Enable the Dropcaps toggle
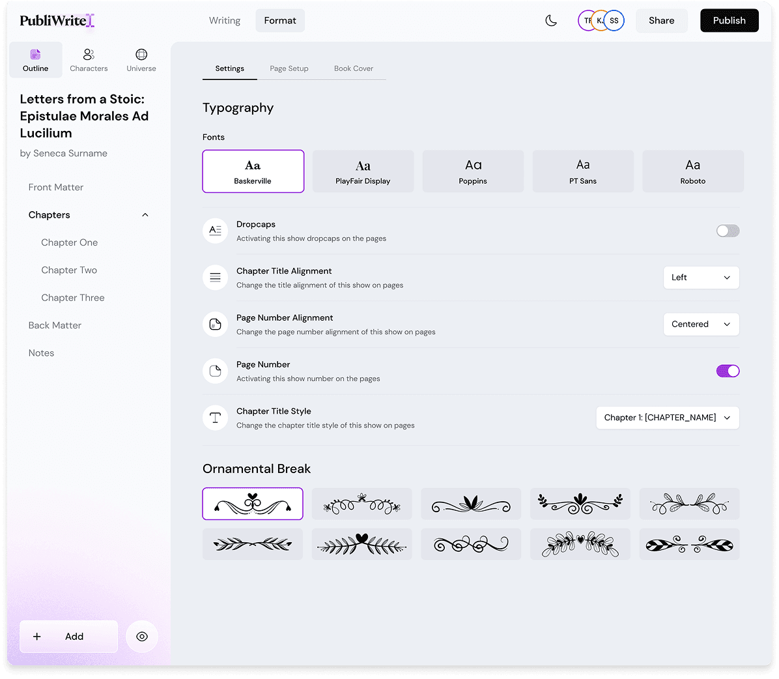This screenshot has height=679, width=779. tap(728, 231)
